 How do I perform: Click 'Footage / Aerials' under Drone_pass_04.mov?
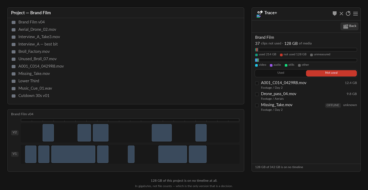(x=272, y=99)
